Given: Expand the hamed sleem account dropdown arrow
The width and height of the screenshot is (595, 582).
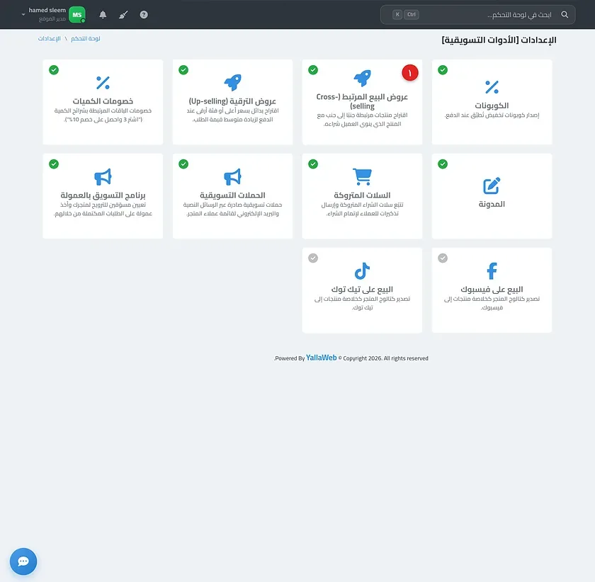Looking at the screenshot, I should pos(23,15).
